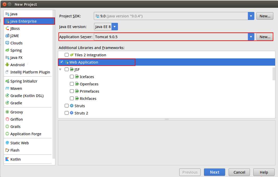Image resolution: width=278 pixels, height=177 pixels.
Task: Enable the Tiles 2 integration checkbox
Action: 67,55
